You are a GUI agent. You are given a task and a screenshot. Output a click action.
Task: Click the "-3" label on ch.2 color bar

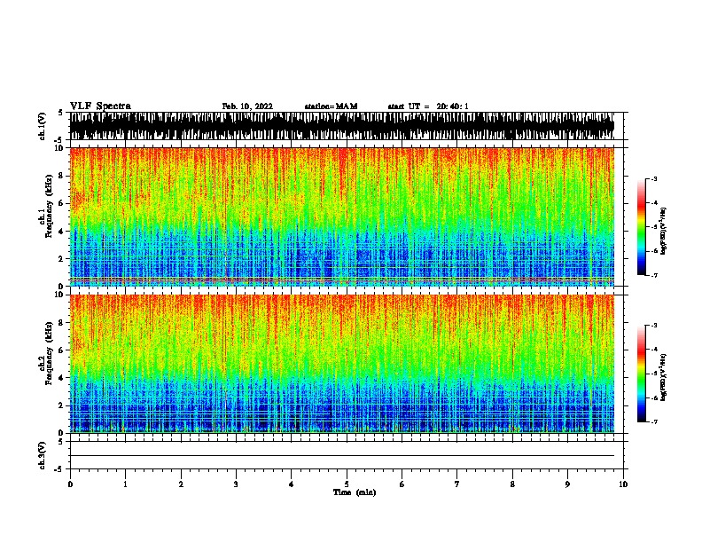click(654, 326)
